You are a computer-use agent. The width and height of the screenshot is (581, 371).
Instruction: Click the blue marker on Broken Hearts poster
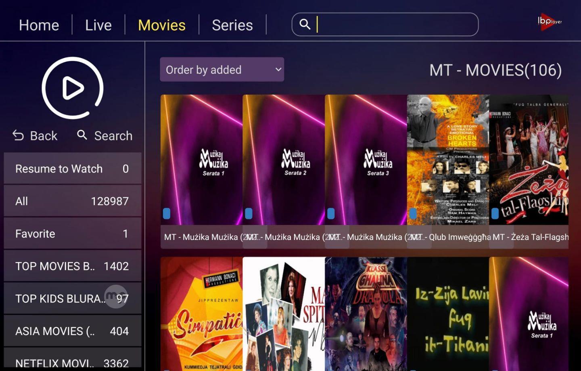(x=413, y=213)
